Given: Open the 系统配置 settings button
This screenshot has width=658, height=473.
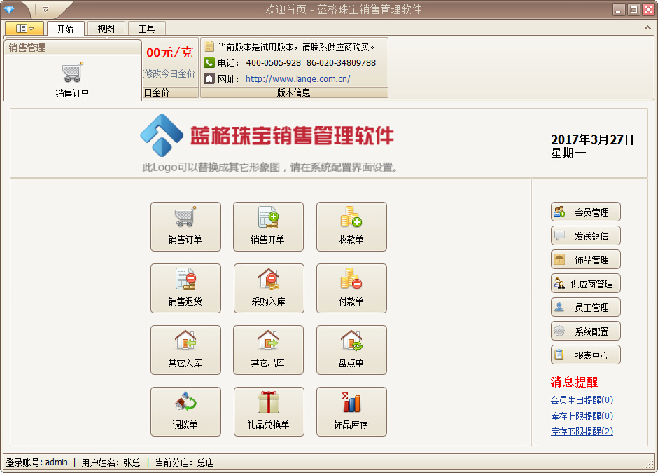Looking at the screenshot, I should 585,331.
